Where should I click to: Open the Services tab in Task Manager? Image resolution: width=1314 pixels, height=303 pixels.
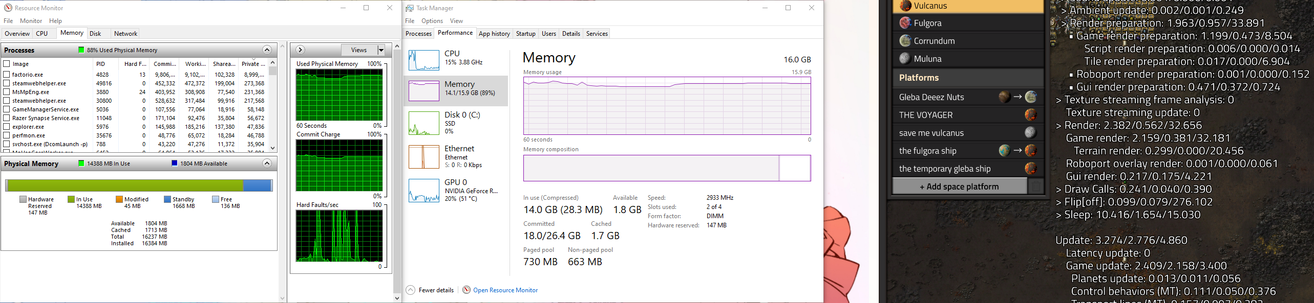pos(597,34)
